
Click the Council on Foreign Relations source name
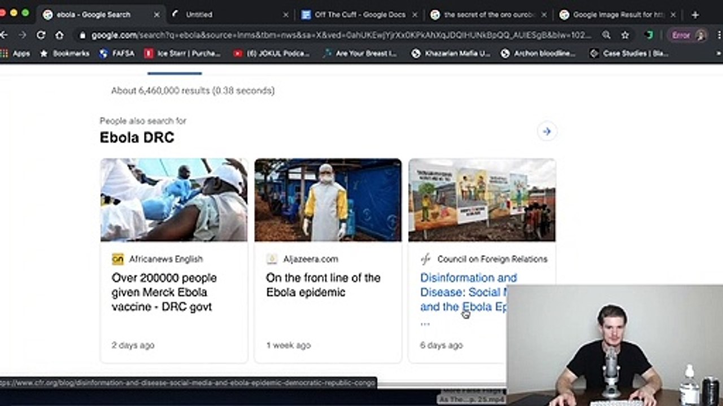click(492, 259)
